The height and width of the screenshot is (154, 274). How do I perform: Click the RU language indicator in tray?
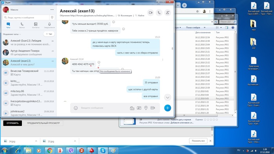pos(239,150)
